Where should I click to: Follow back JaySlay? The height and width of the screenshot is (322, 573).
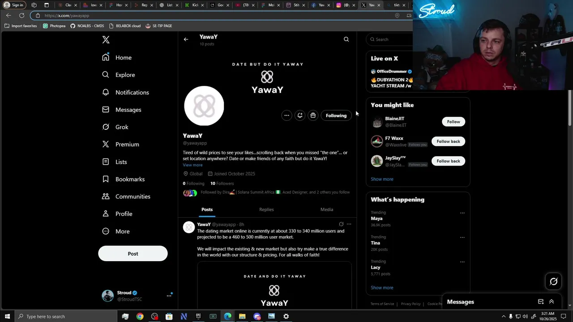click(448, 161)
